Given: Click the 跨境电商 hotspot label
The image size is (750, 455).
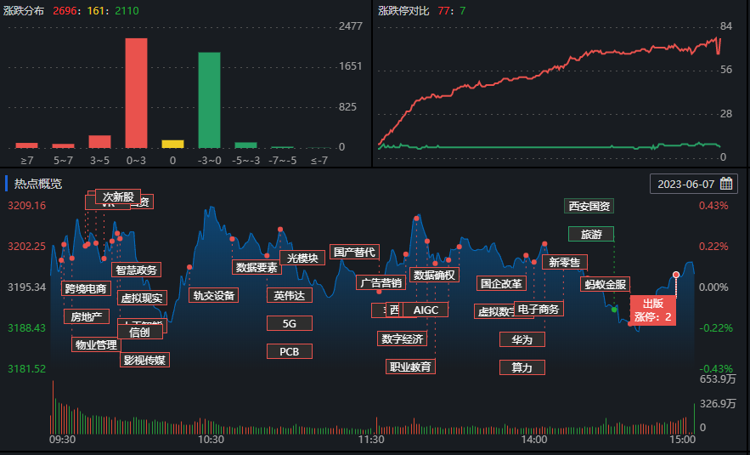Looking at the screenshot, I should [86, 288].
